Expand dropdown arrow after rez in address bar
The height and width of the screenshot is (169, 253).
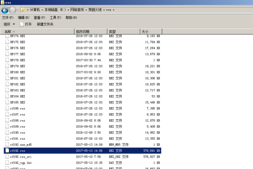(x=113, y=10)
